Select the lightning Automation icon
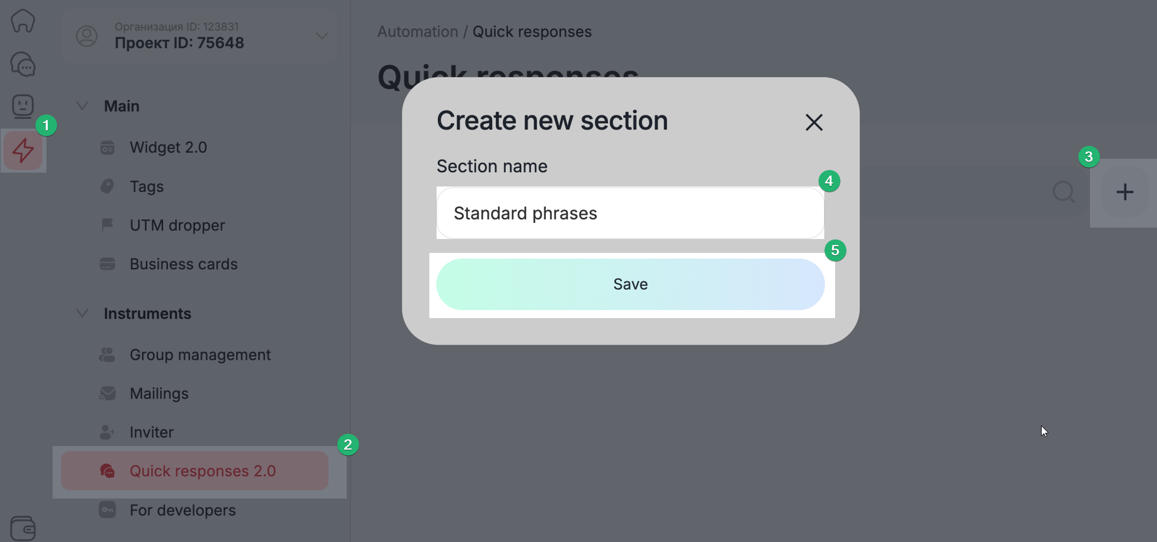Screen dimensions: 1157x542 pyautogui.click(x=23, y=150)
